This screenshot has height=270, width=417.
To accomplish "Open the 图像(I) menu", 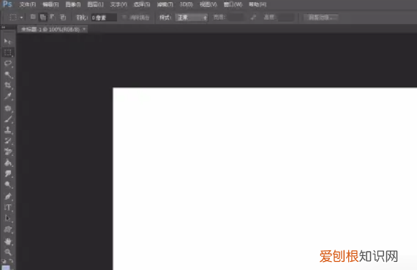I will [73, 4].
